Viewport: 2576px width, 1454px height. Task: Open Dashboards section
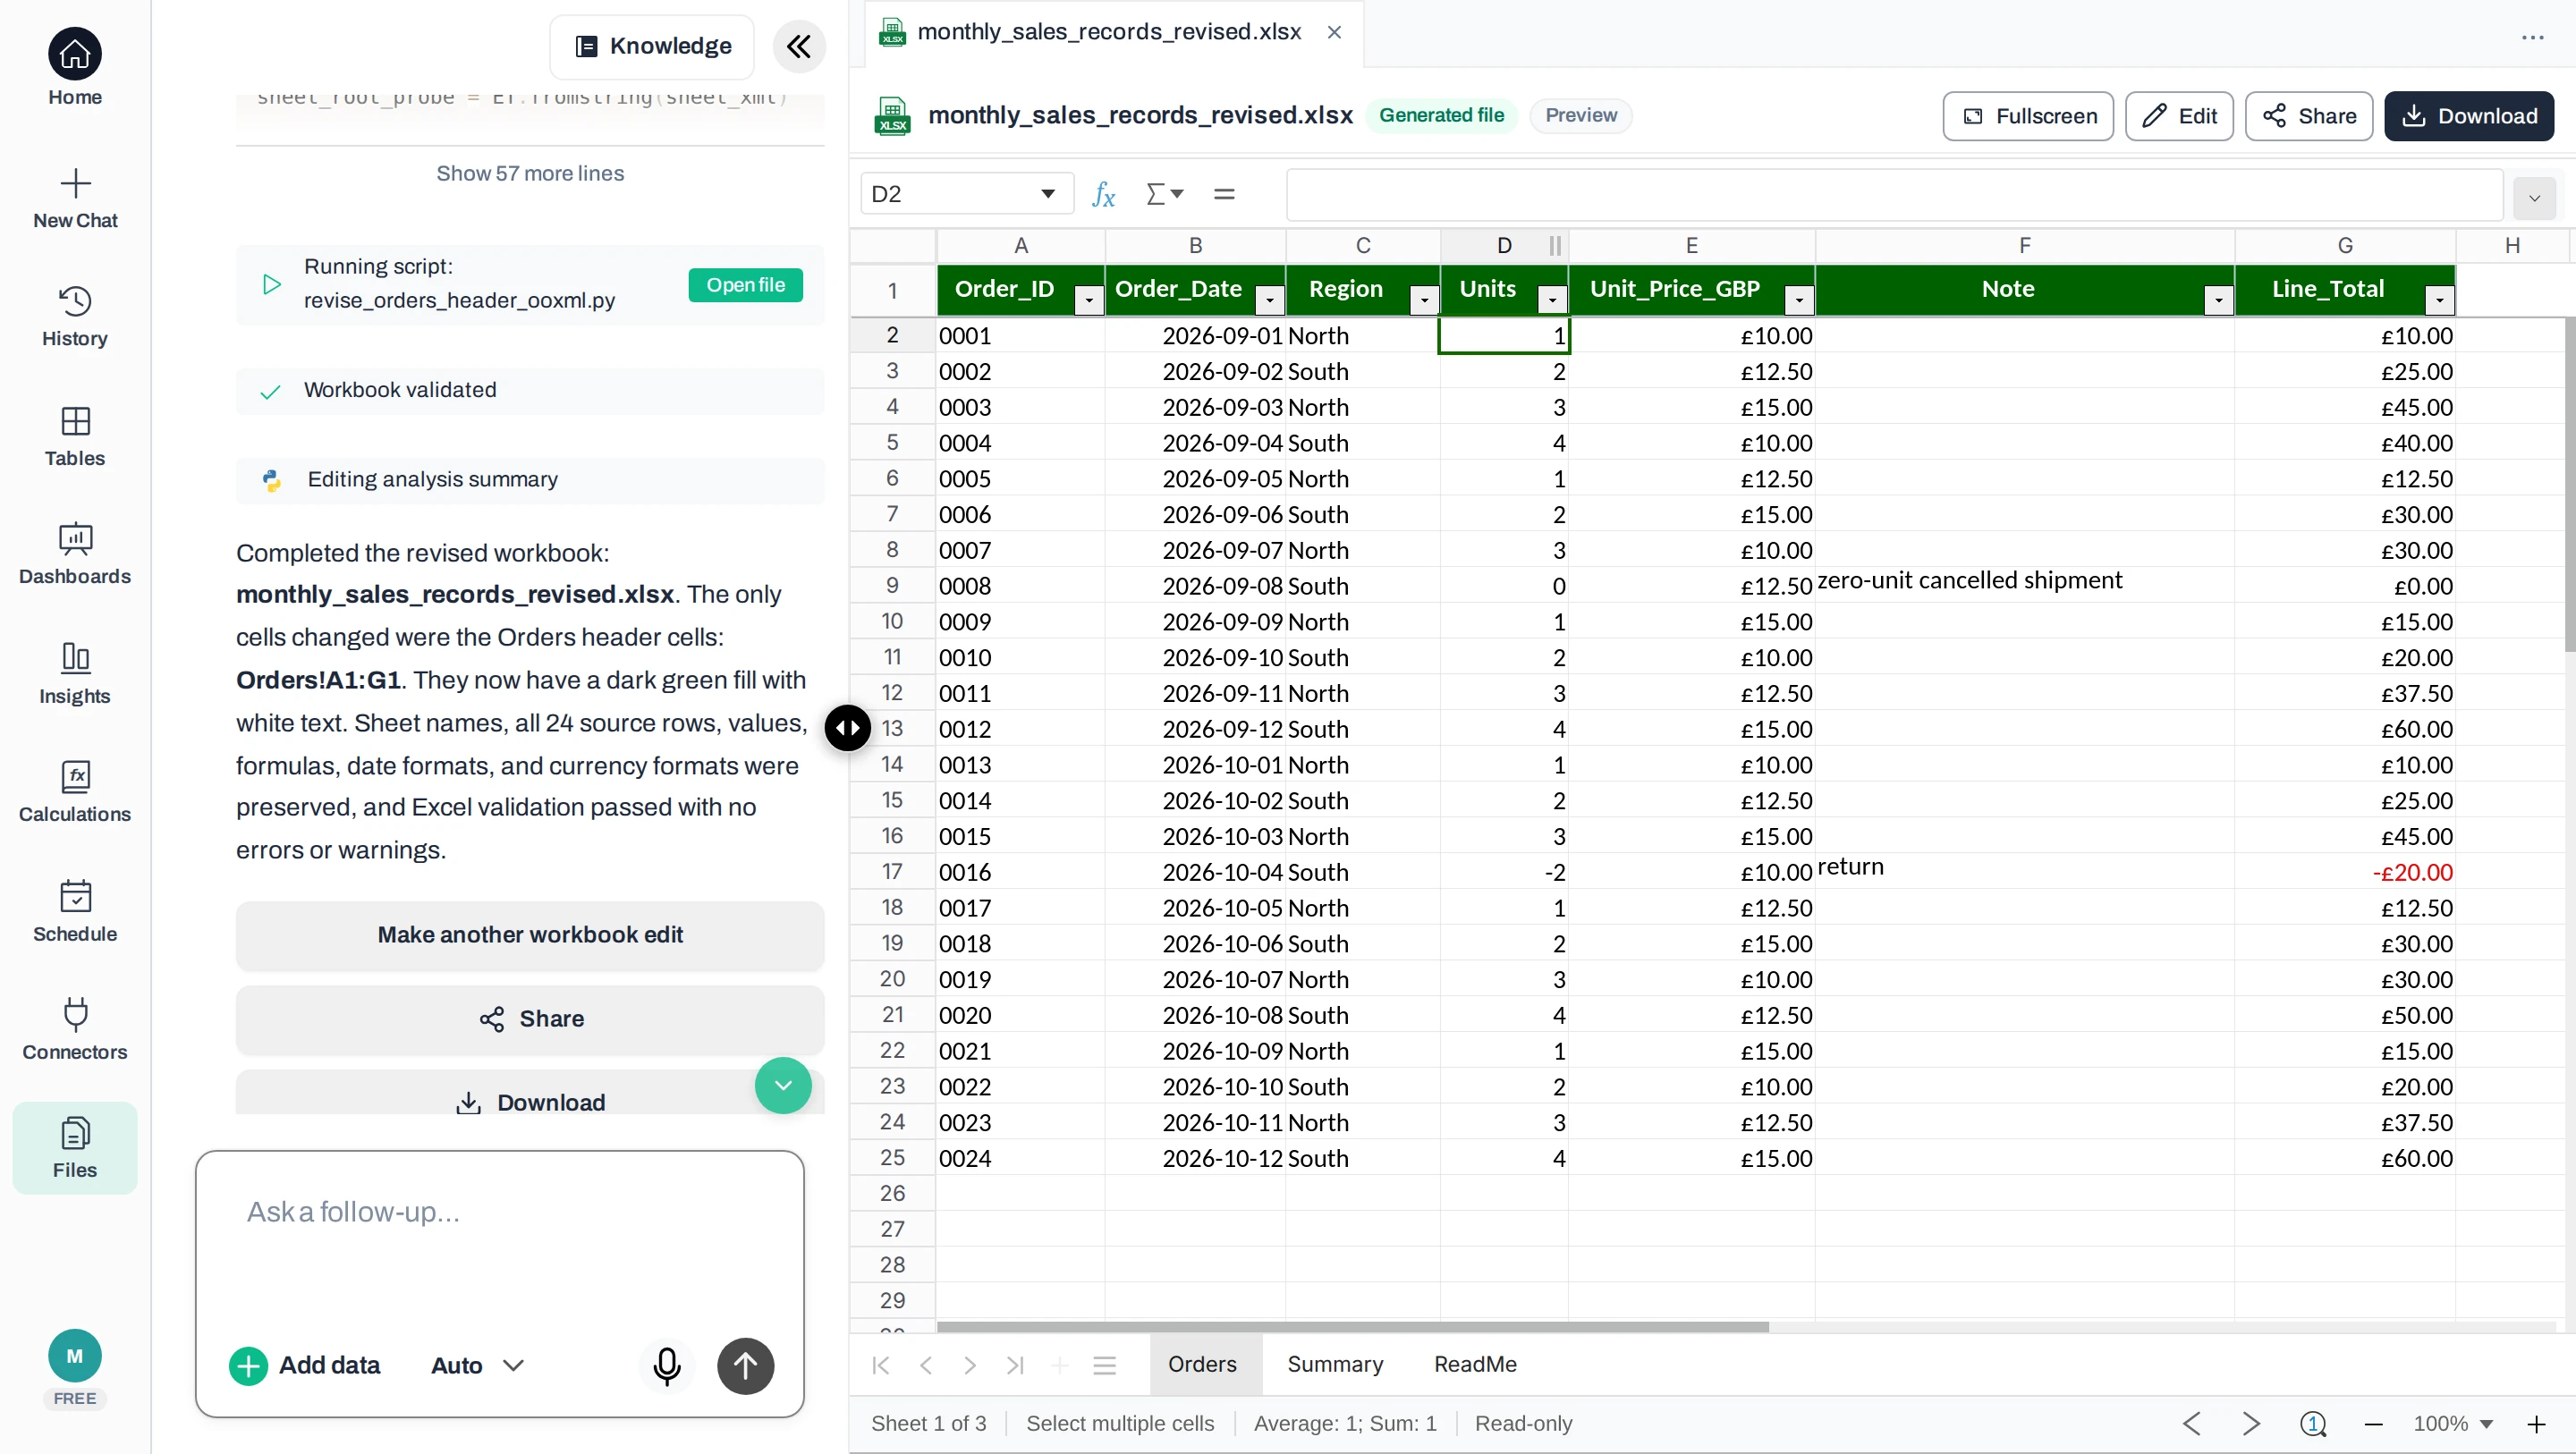[75, 555]
